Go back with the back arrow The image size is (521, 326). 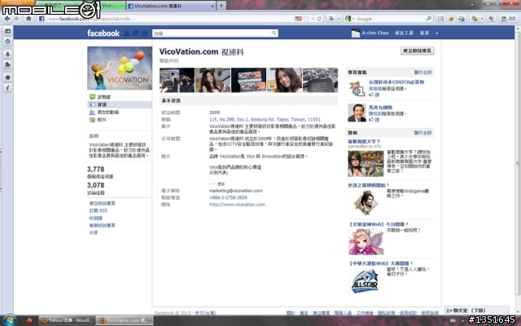(x=7, y=19)
